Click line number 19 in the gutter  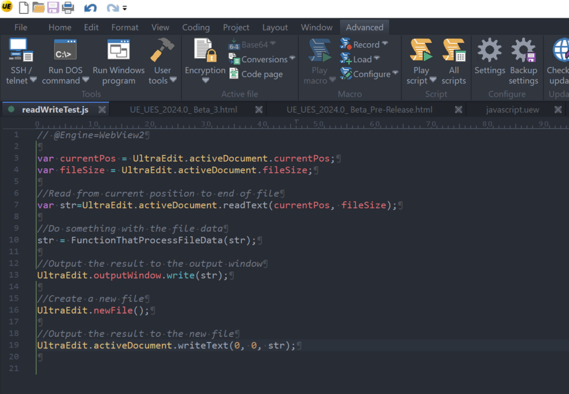(x=14, y=345)
